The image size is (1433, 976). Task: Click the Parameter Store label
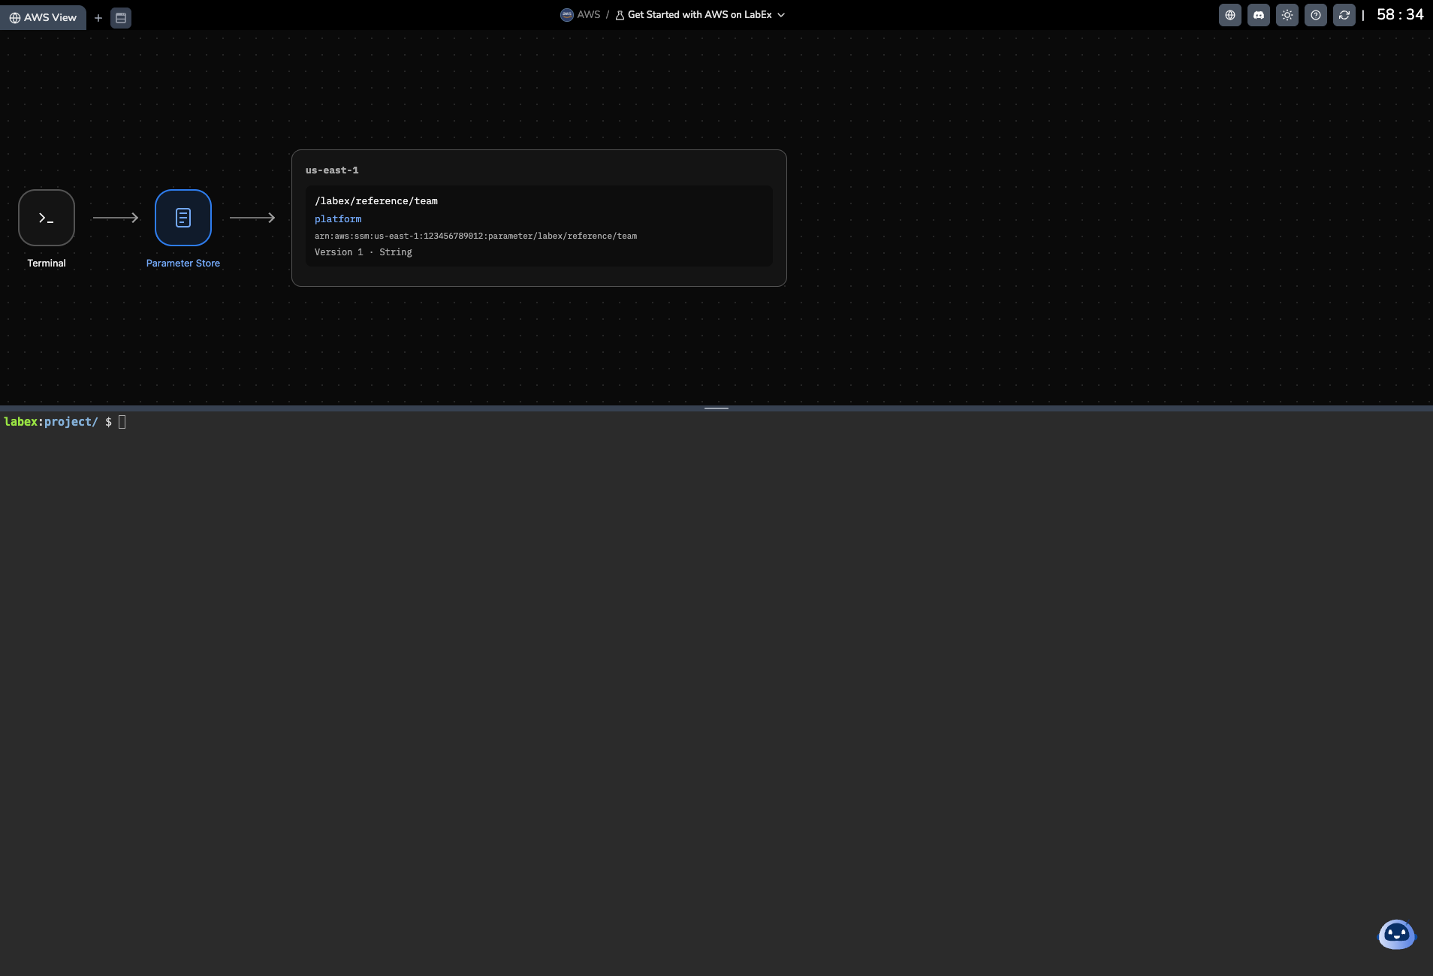click(x=183, y=264)
